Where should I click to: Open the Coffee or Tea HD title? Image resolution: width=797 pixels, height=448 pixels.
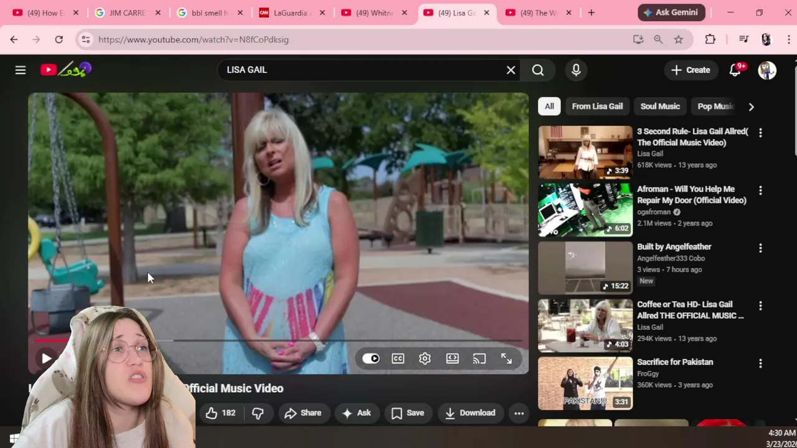tap(690, 310)
